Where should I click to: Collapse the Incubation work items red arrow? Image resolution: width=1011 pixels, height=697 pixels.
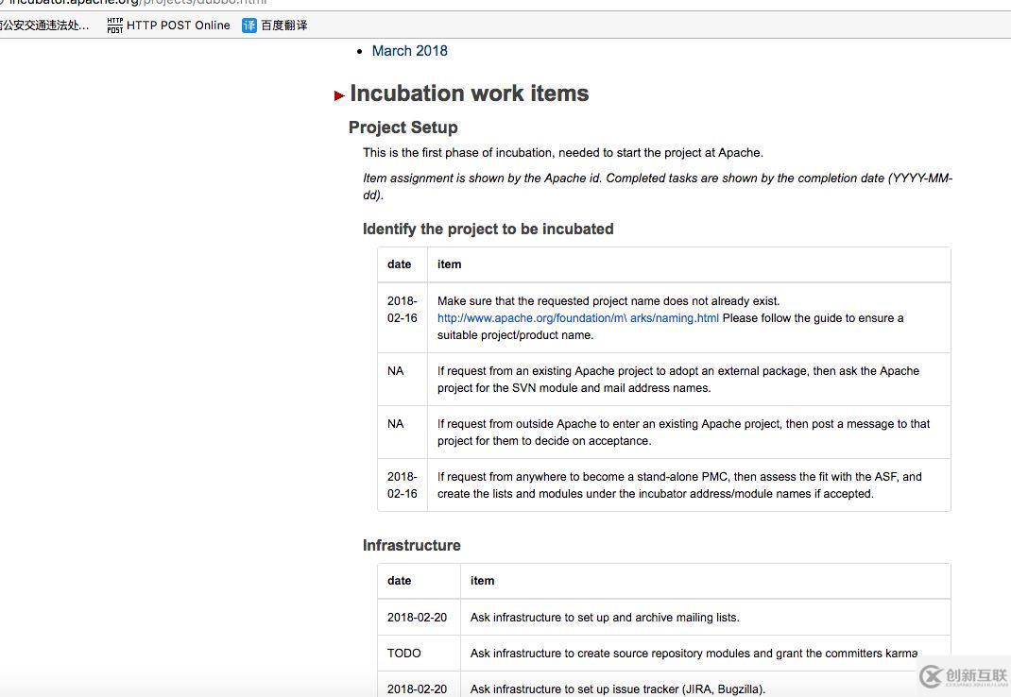(x=339, y=95)
